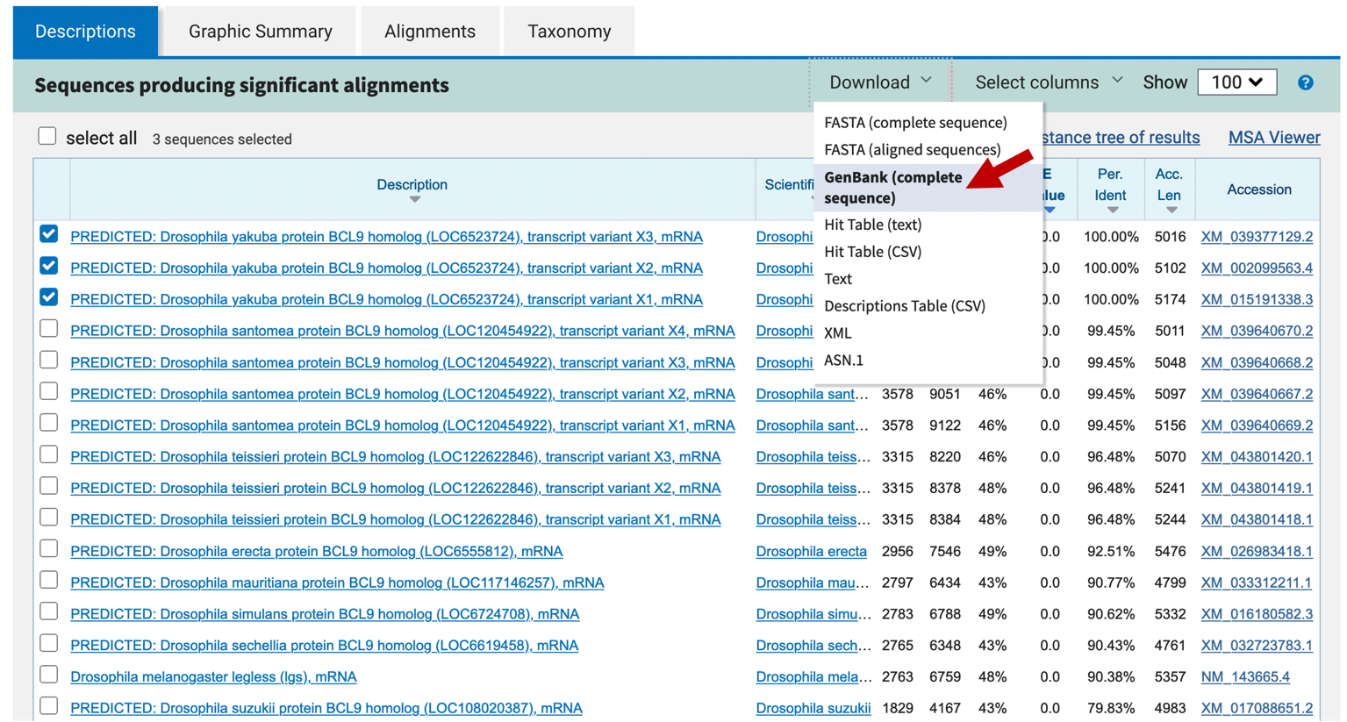1347x722 pixels.
Task: Open Drosophila suzukii scientific name link
Action: [x=813, y=708]
